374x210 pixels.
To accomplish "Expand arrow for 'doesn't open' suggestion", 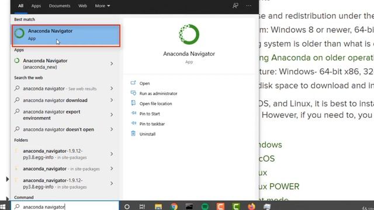I will (x=112, y=129).
